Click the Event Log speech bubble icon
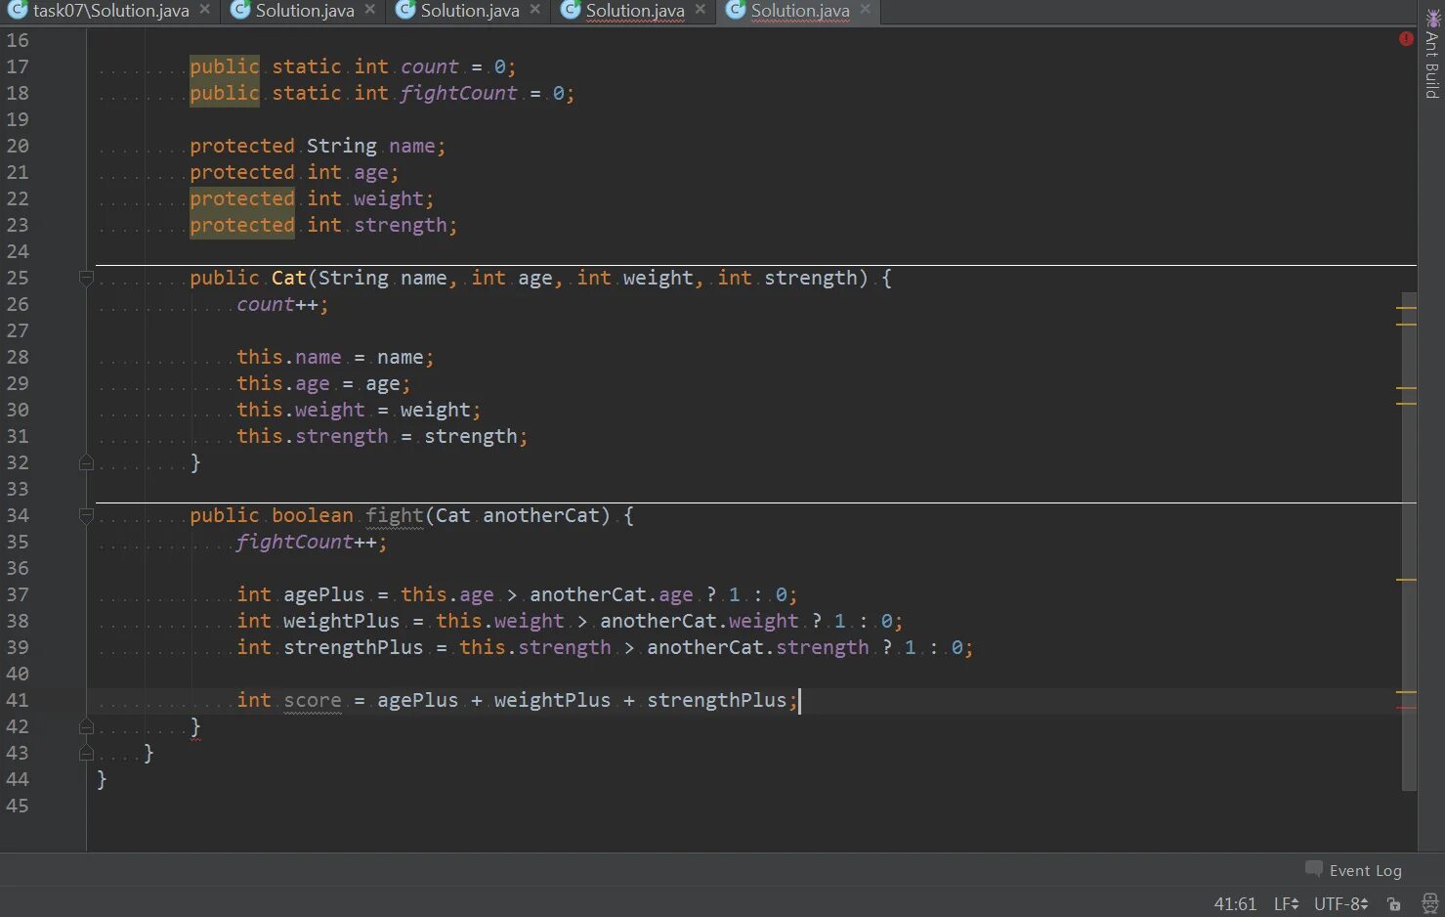 (x=1313, y=868)
